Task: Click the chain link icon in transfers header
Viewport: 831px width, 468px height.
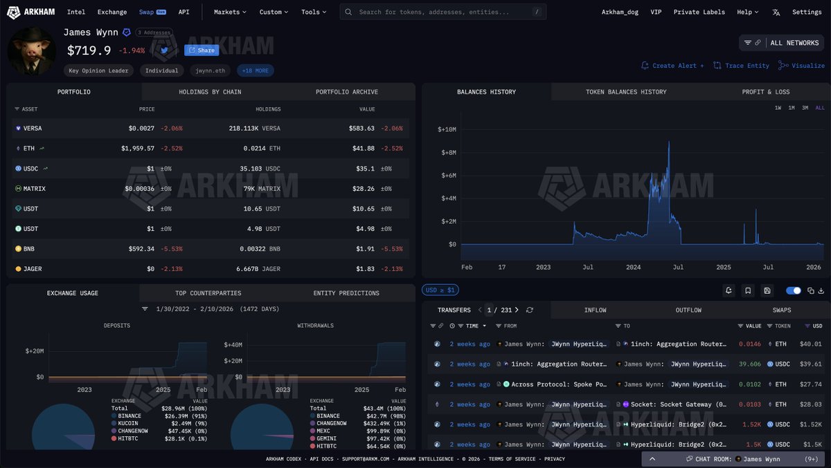Action: click(x=441, y=326)
